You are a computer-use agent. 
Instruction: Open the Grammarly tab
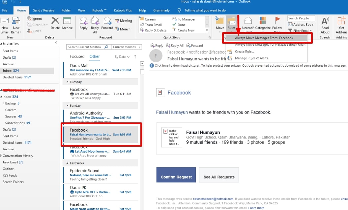tap(161, 10)
